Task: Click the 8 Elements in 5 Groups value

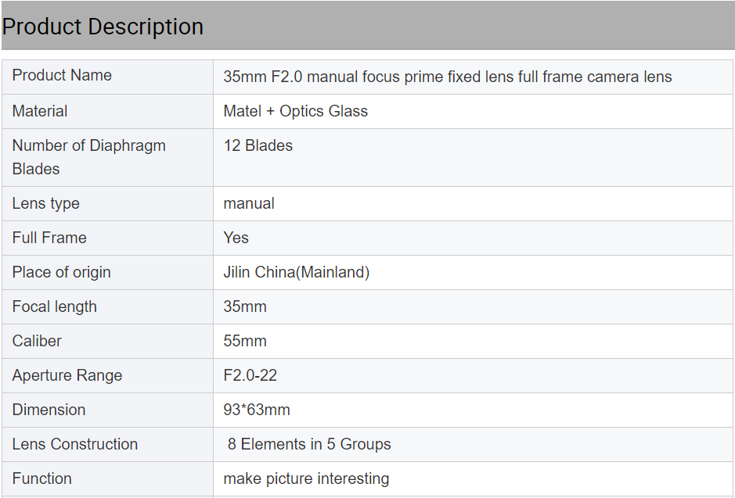Action: tap(309, 444)
